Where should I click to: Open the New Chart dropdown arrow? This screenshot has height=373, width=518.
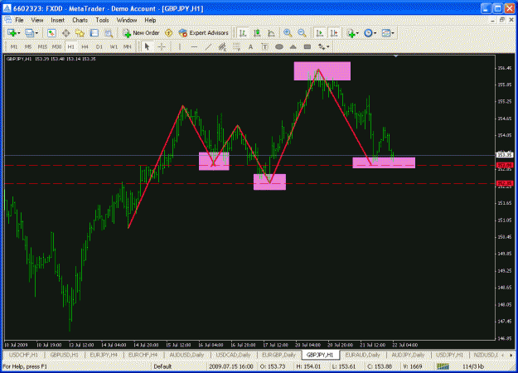(x=19, y=33)
